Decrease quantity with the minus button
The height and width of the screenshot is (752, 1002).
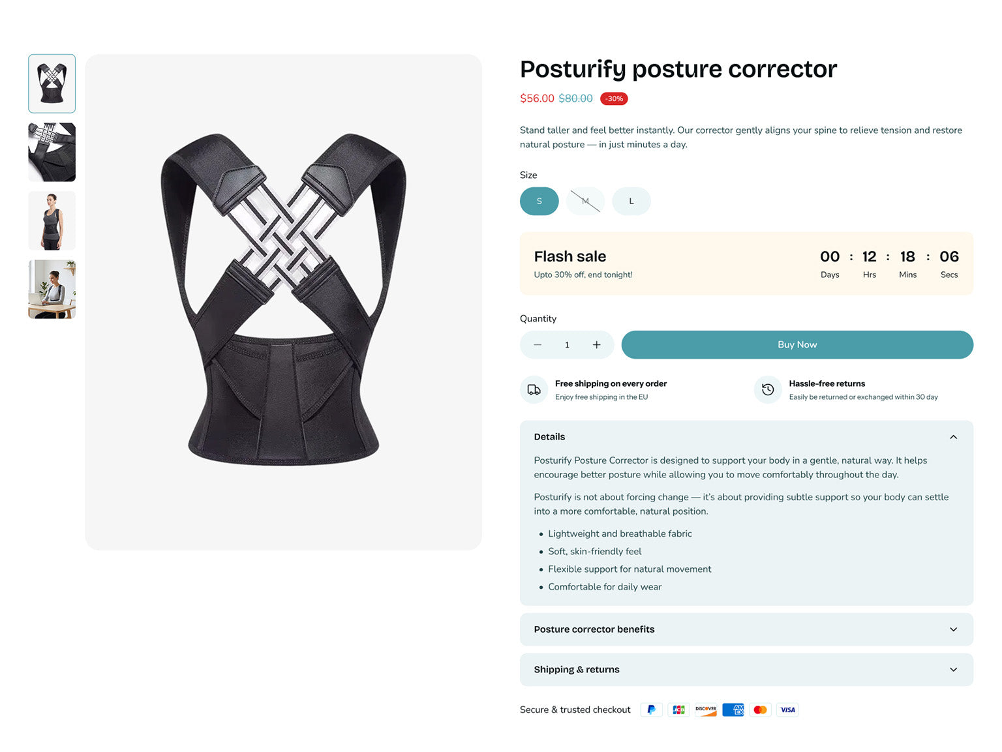click(538, 345)
